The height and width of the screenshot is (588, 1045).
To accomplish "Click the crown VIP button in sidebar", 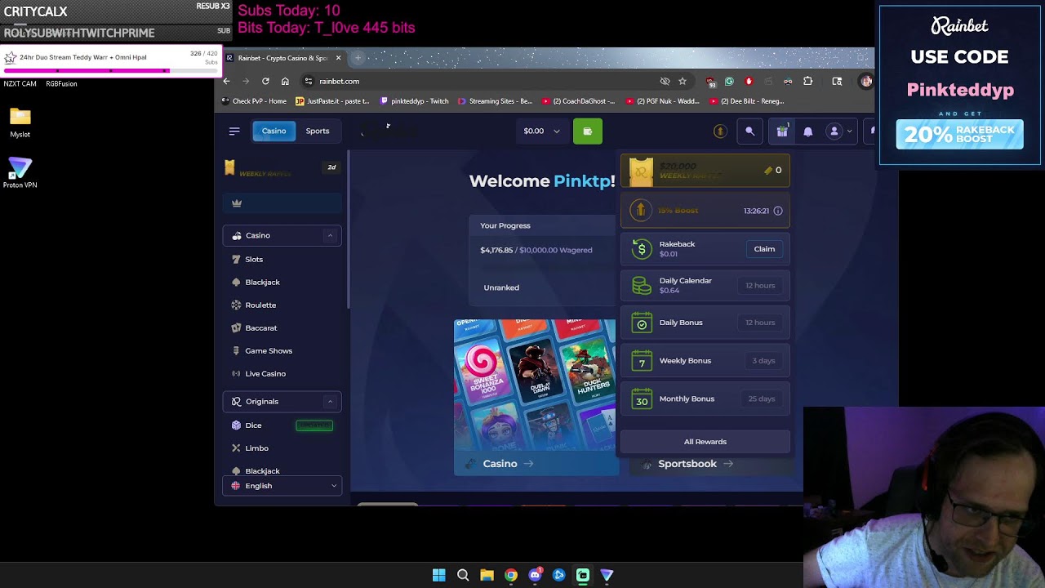I will pos(282,203).
